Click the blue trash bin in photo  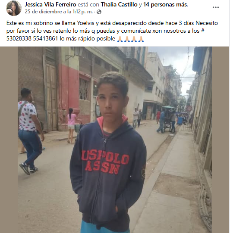[180, 121]
